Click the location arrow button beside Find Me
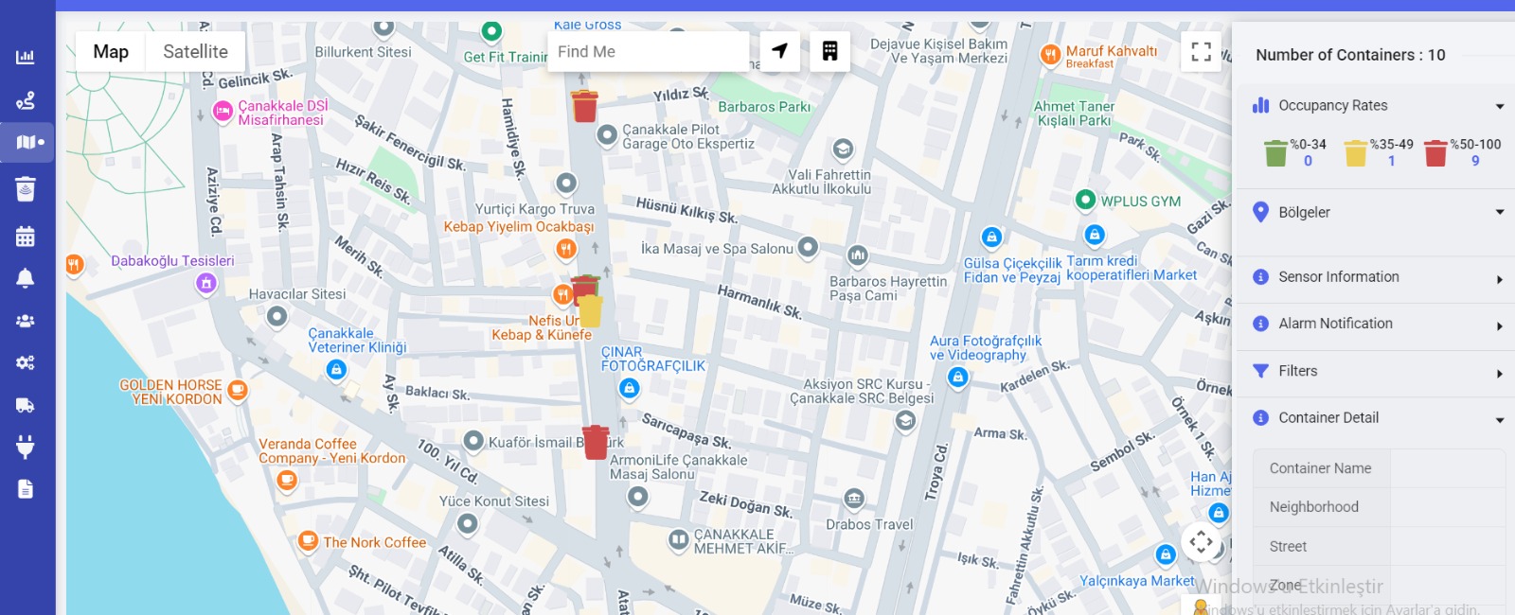1515x615 pixels. (x=779, y=51)
